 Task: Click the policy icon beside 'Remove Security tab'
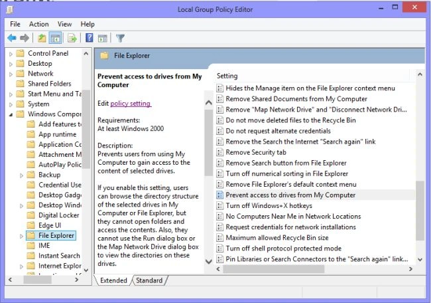[219, 152]
